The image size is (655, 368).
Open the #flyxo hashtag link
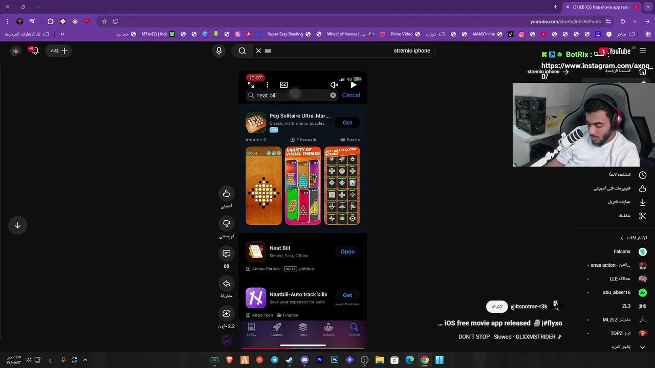pos(552,323)
